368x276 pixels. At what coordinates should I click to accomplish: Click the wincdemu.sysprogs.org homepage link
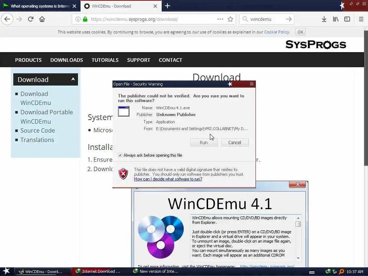[x=267, y=266]
